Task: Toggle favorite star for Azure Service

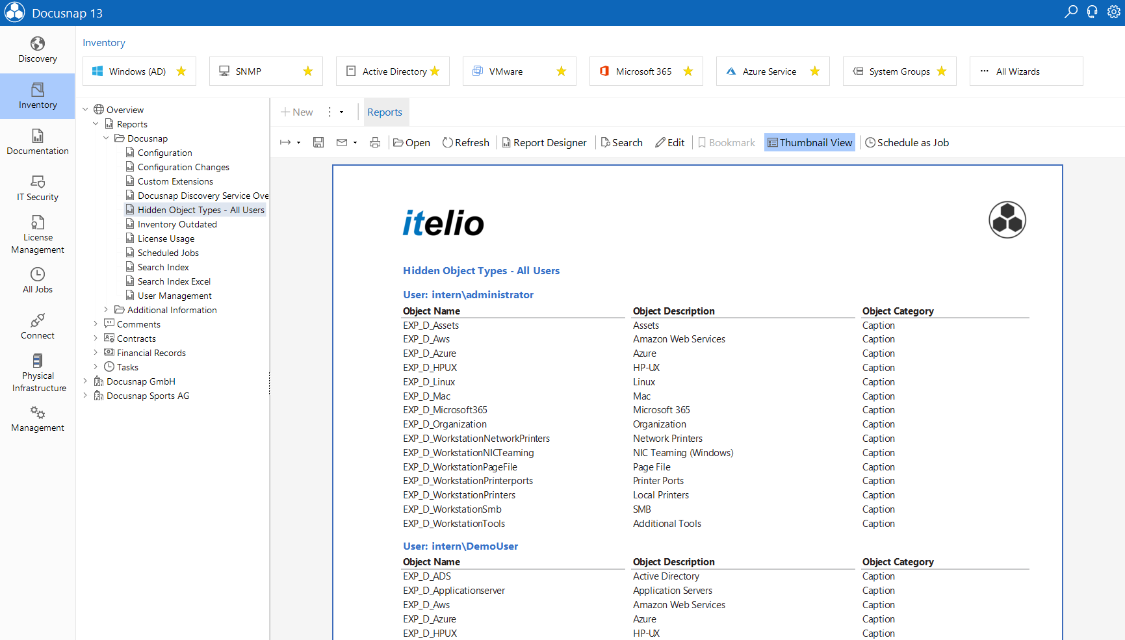Action: coord(815,71)
